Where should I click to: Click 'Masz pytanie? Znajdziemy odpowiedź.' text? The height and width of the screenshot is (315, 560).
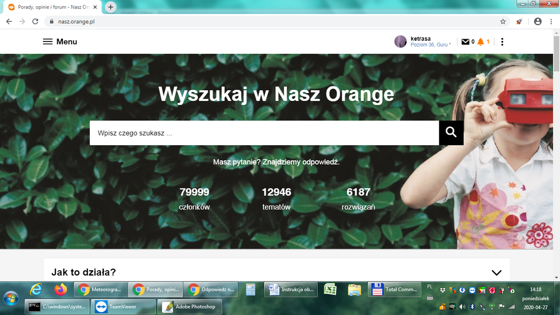[x=276, y=162]
